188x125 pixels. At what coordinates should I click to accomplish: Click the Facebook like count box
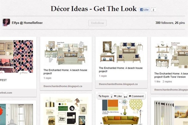[x=153, y=10]
